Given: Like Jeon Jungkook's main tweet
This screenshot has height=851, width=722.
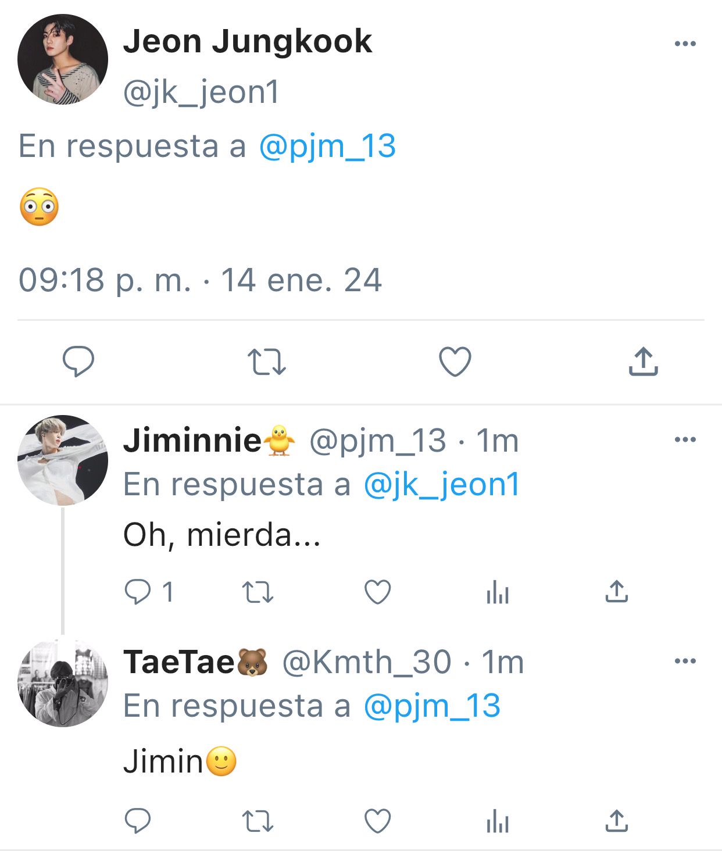Looking at the screenshot, I should coord(455,362).
